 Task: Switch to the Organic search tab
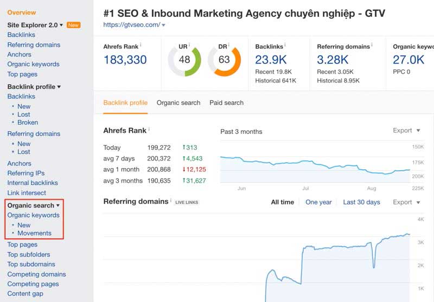pos(178,102)
